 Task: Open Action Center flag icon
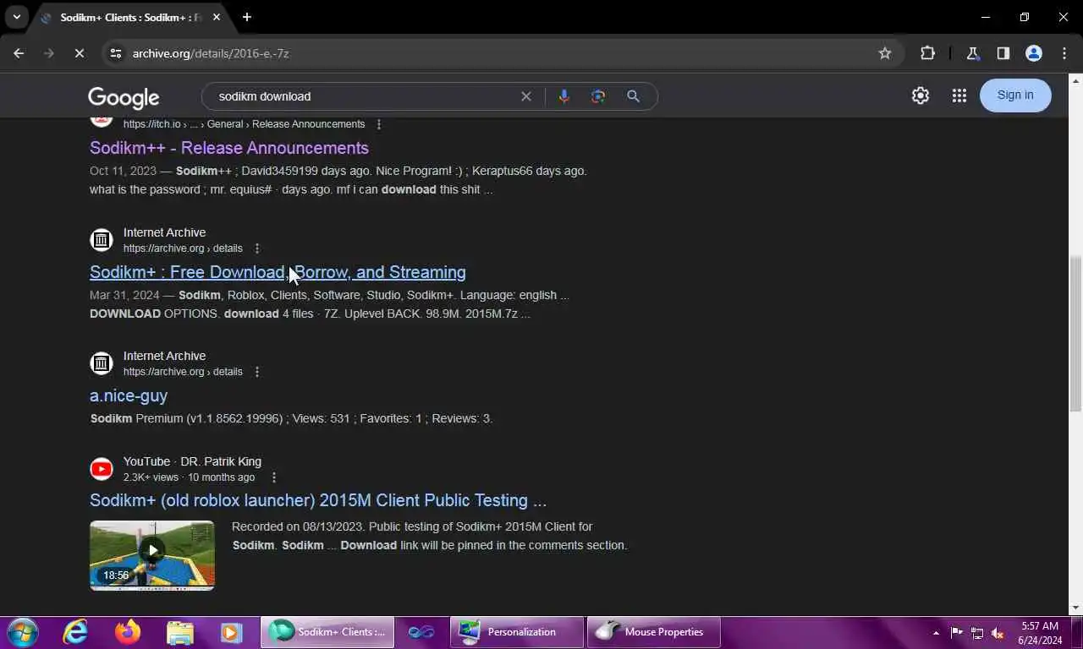click(957, 632)
